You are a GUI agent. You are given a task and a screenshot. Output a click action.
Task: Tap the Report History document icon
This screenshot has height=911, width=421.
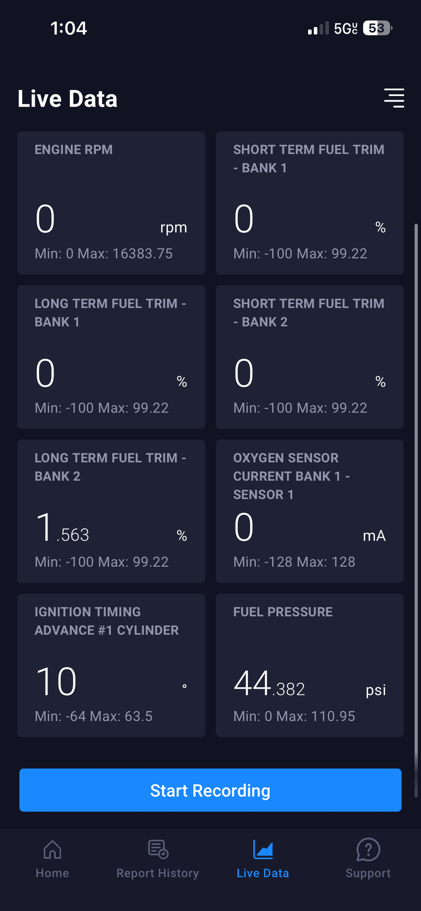coord(158,850)
